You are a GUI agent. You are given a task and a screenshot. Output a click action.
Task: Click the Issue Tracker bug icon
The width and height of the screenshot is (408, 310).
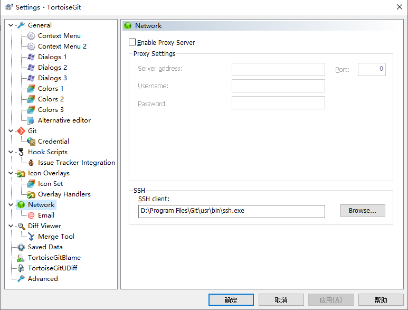(31, 163)
